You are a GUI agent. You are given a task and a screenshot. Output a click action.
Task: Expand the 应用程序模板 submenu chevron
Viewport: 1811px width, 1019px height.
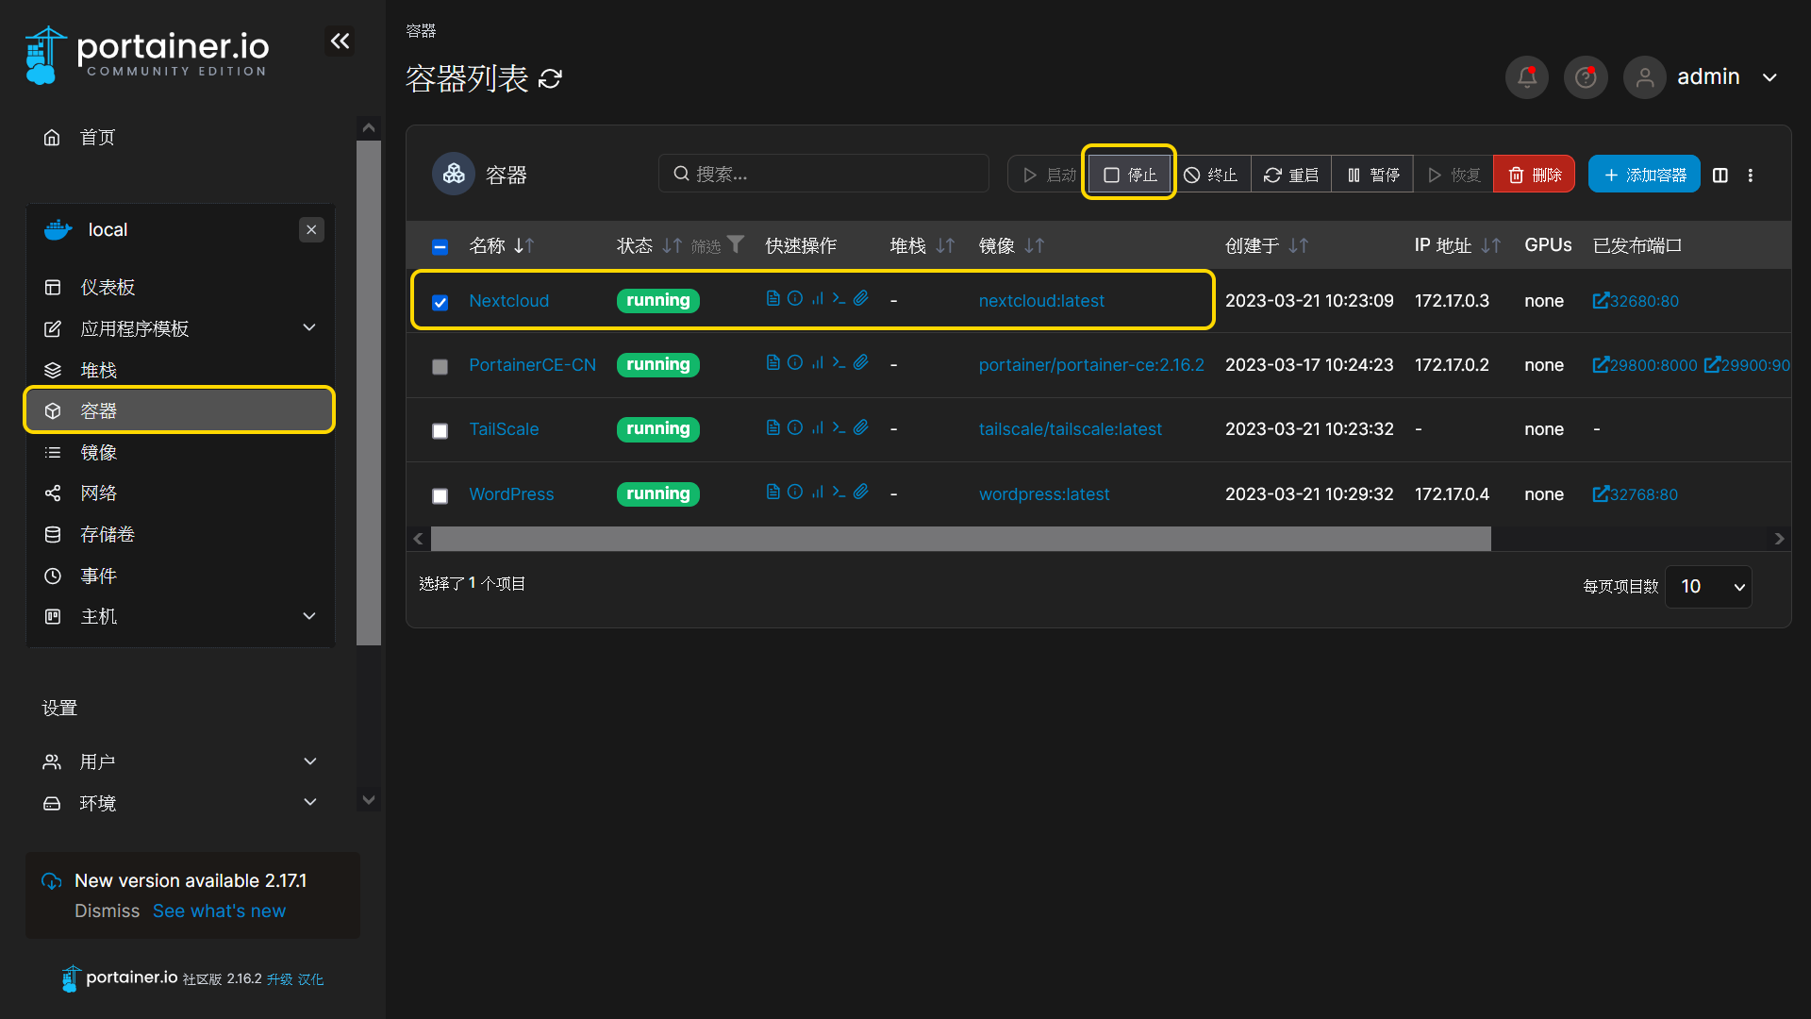[309, 327]
